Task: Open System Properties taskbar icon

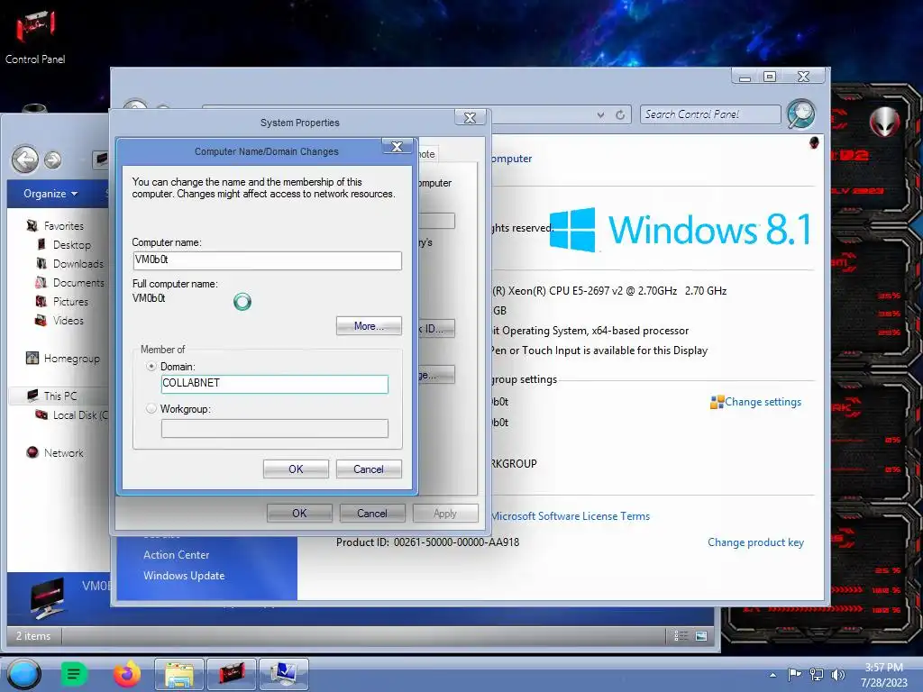Action: pyautogui.click(x=284, y=674)
